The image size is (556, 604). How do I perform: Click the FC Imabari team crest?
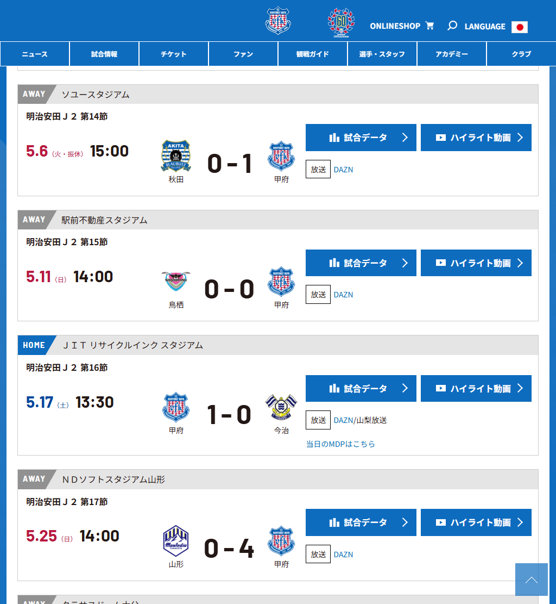coord(281,407)
